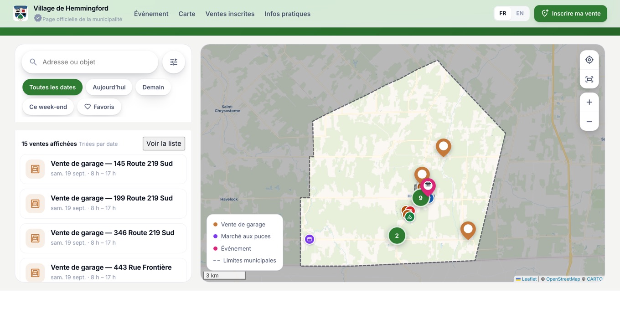The image size is (620, 319).
Task: Open listing 'Vente de garage — 145 Route 219 Sud'
Action: [x=103, y=169]
